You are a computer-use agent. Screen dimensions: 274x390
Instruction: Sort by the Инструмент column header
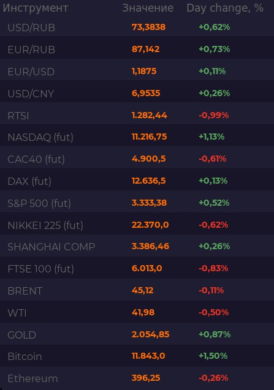pos(36,8)
